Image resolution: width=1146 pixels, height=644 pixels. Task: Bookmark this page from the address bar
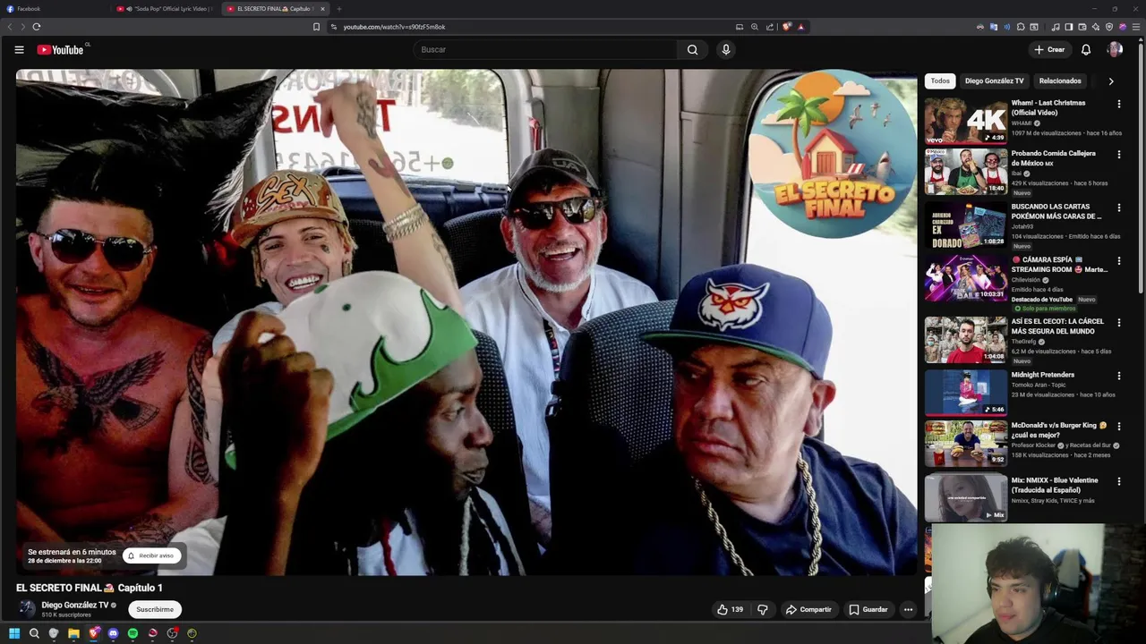coord(316,27)
